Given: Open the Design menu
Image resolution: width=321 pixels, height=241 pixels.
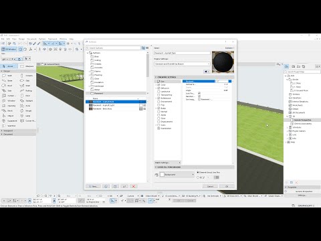Looking at the screenshot, I should tap(21, 39).
